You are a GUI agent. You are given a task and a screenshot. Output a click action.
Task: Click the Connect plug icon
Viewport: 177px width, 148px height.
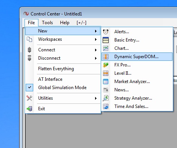29,50
